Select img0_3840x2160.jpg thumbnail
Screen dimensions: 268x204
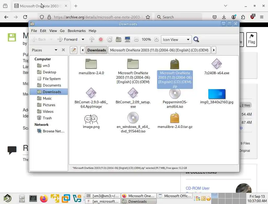click(216, 96)
